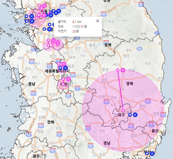Click 경남 region label
173x159 pixels.
click(x=107, y=143)
